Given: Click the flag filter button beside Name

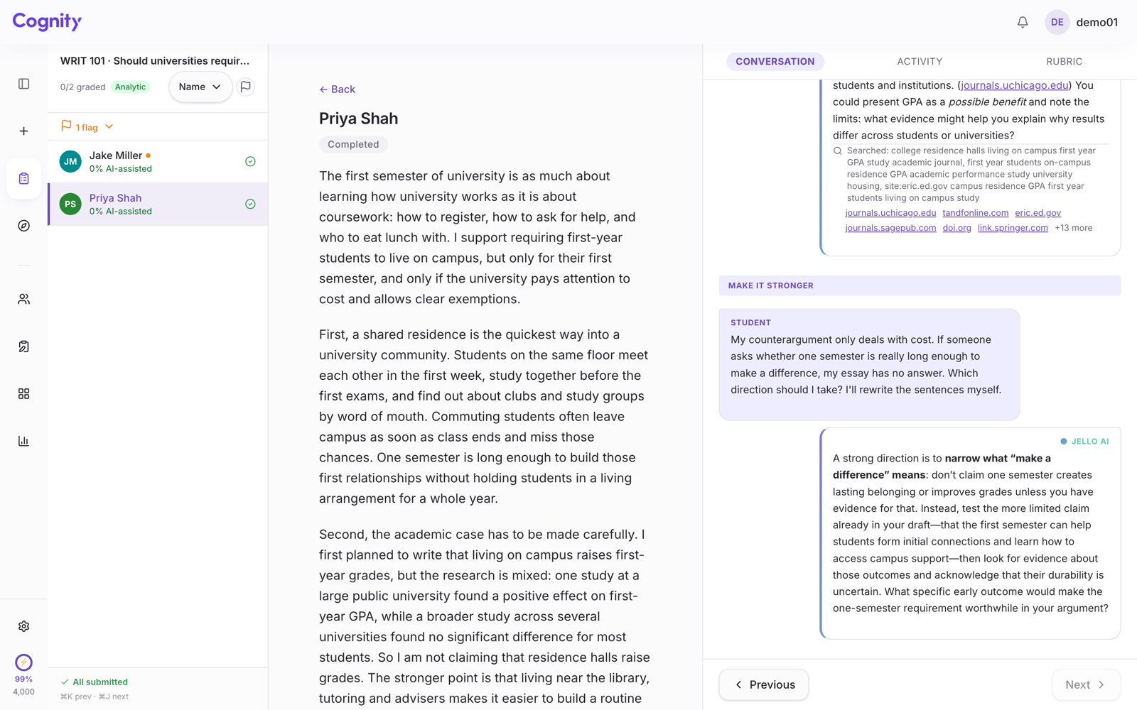Looking at the screenshot, I should click(245, 87).
